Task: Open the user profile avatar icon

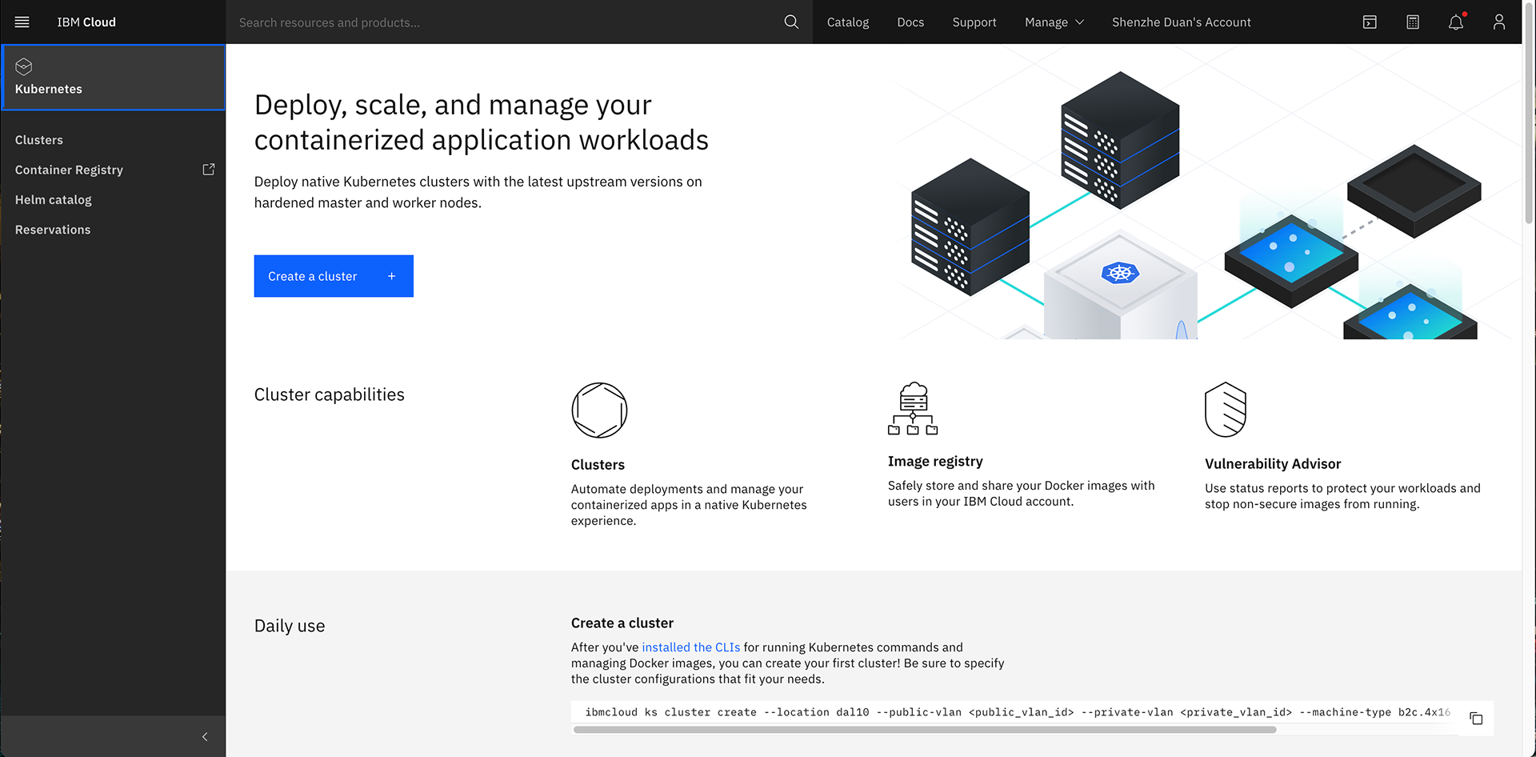Action: coord(1499,22)
